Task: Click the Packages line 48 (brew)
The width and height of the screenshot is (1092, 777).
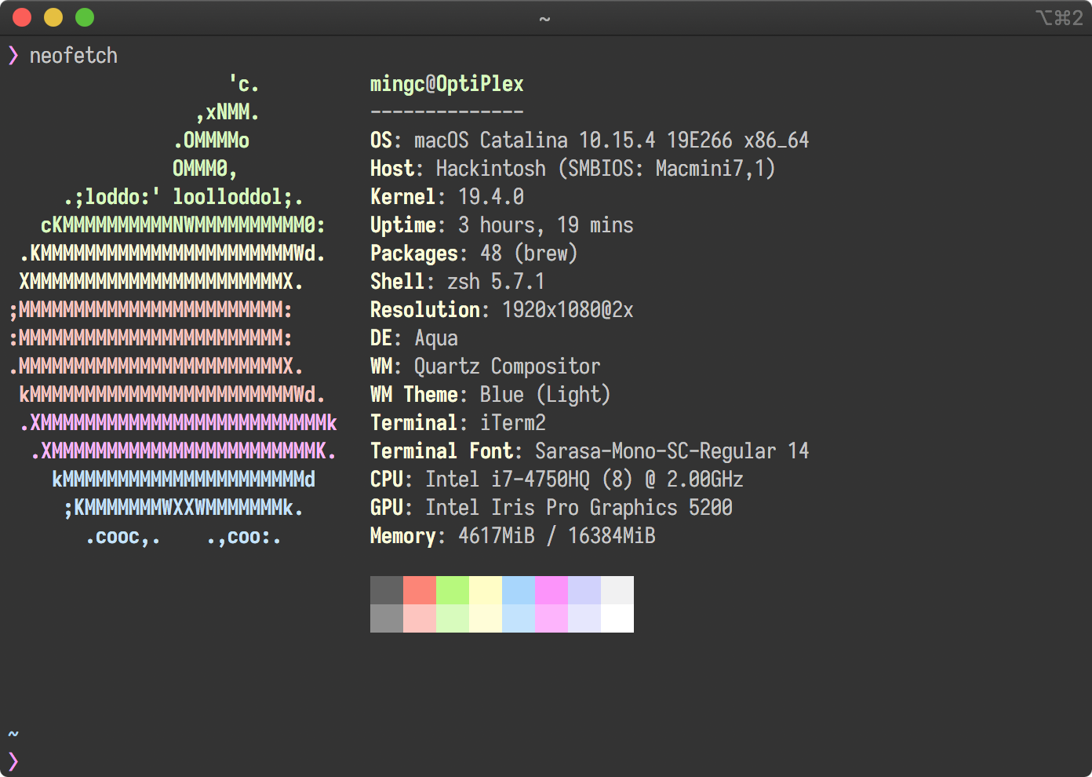Action: (474, 254)
